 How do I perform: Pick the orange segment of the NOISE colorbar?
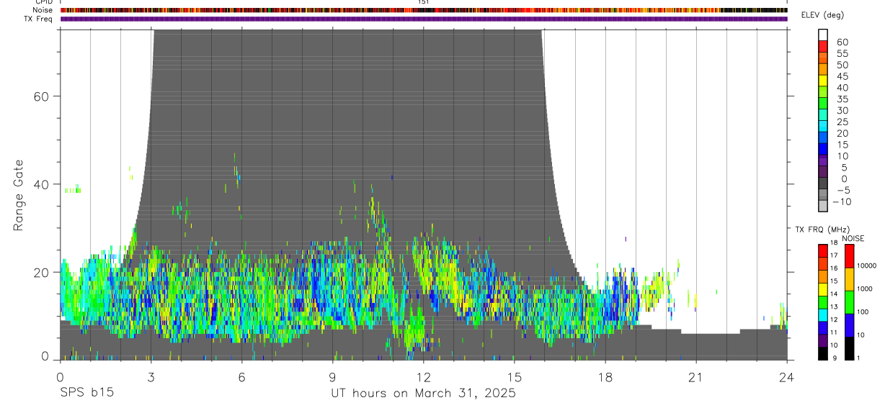pos(848,279)
